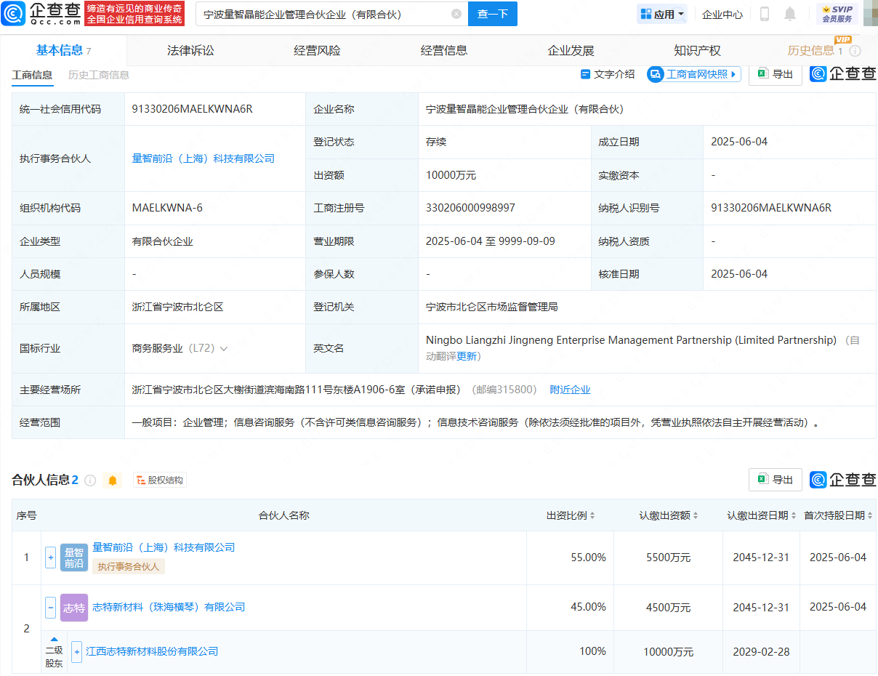Click the 查一下 search button

[x=493, y=14]
